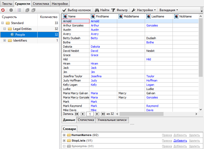This screenshot has height=149, width=204.
Task: Switch to the Тексты tab
Action: point(7,4)
